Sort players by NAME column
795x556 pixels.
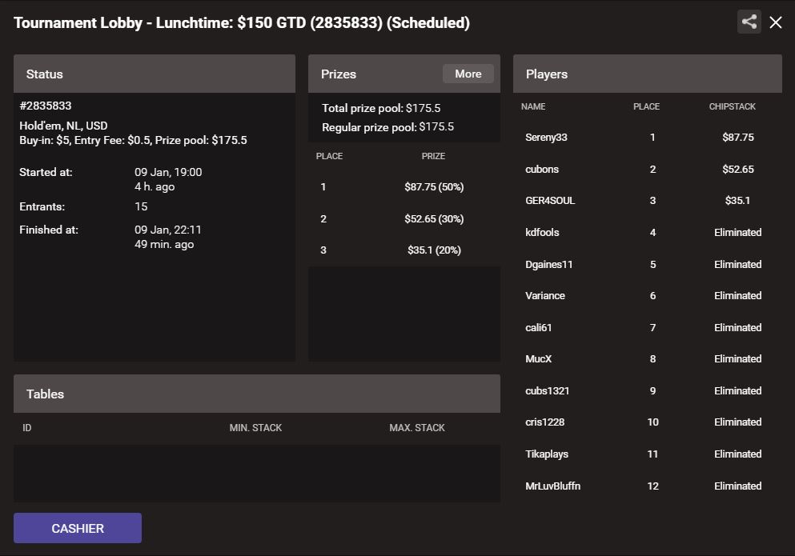533,106
